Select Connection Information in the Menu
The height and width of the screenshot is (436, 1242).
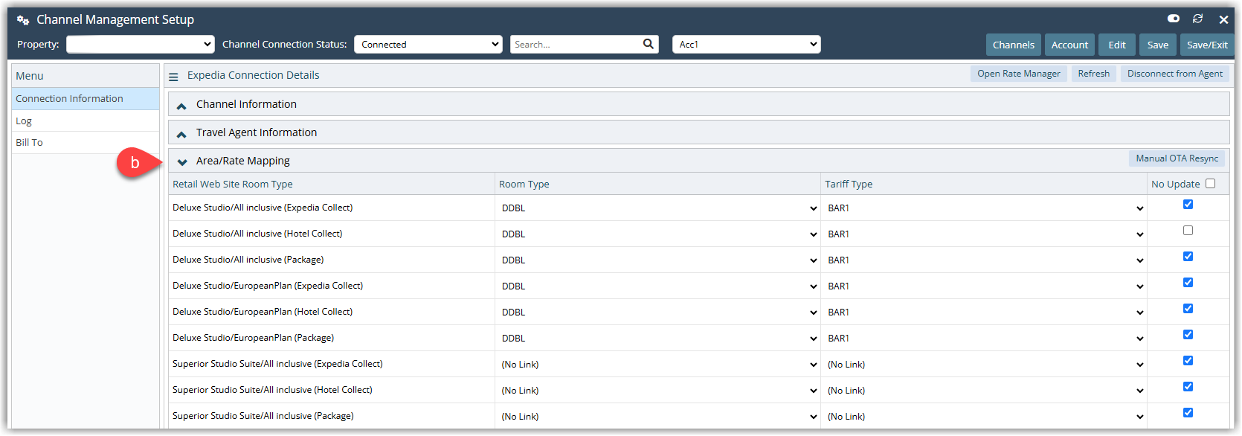coord(86,99)
